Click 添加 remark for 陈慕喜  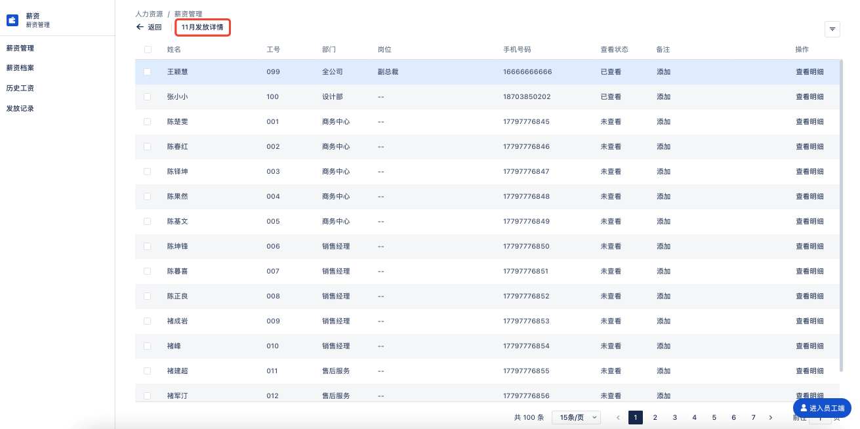[x=663, y=271]
